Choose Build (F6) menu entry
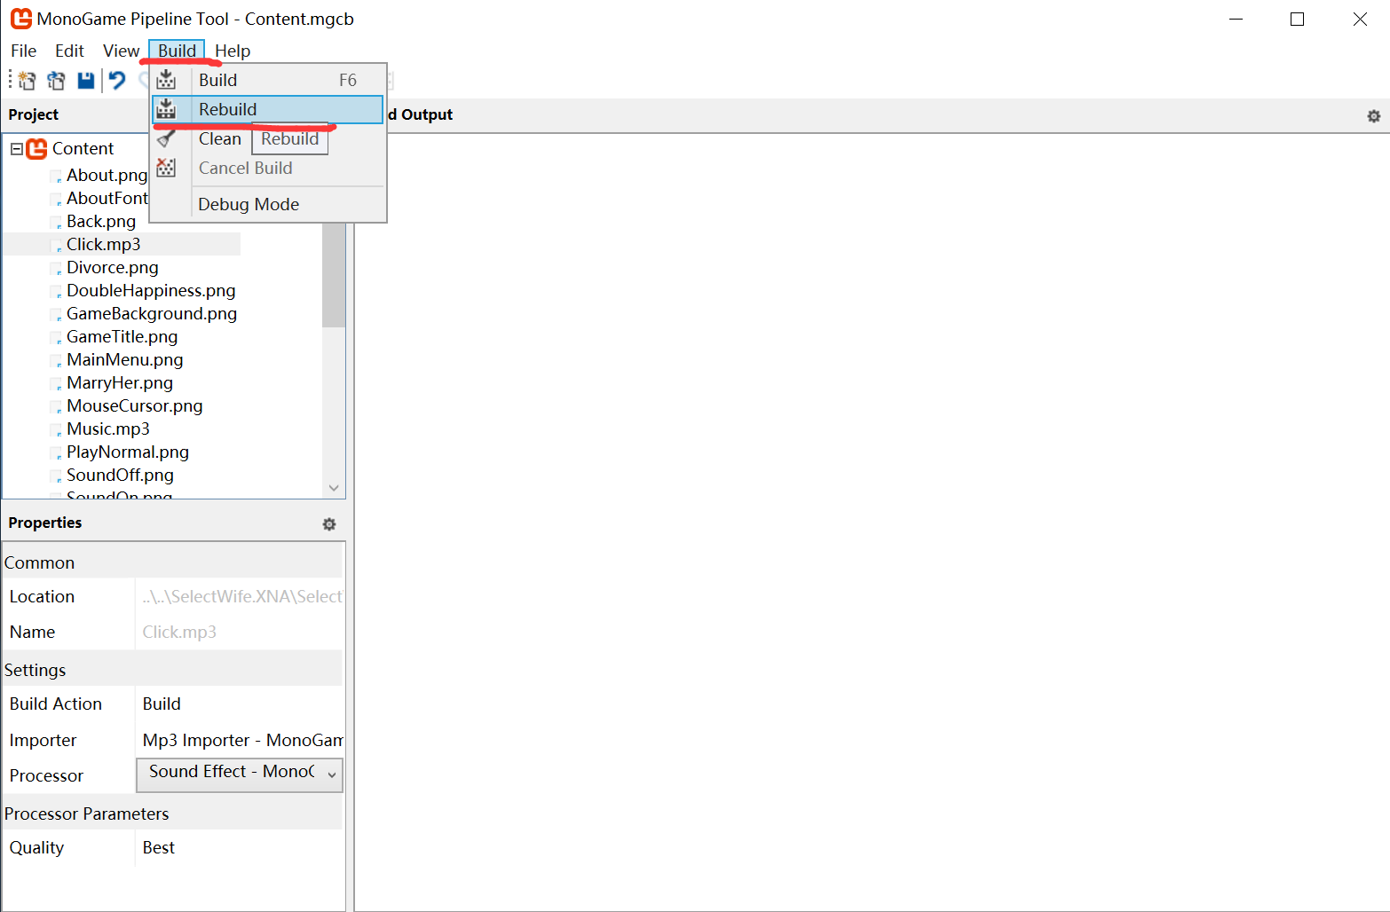 click(218, 80)
